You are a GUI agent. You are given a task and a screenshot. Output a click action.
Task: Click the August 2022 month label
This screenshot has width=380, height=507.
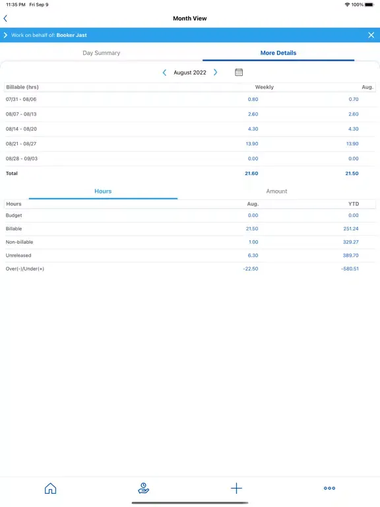click(x=190, y=73)
